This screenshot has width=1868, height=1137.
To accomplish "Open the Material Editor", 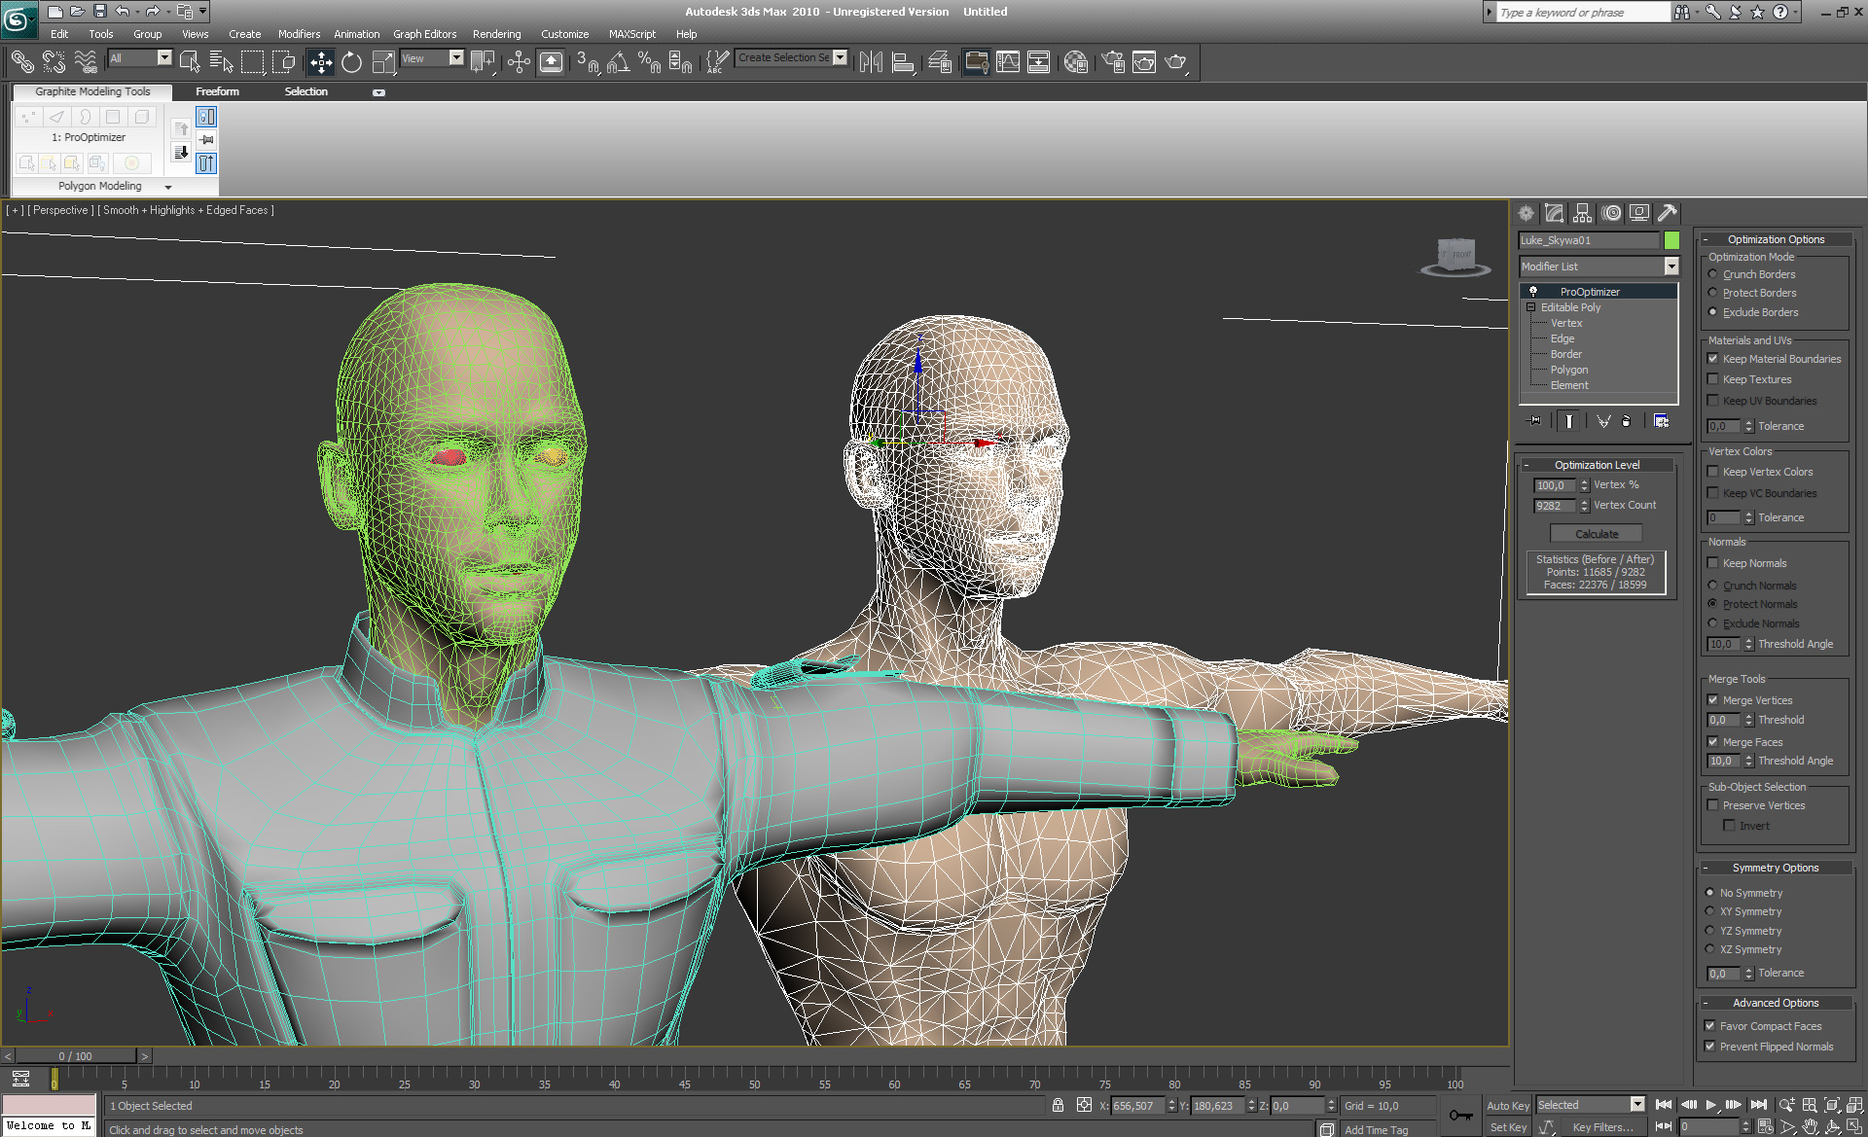I will [1075, 62].
